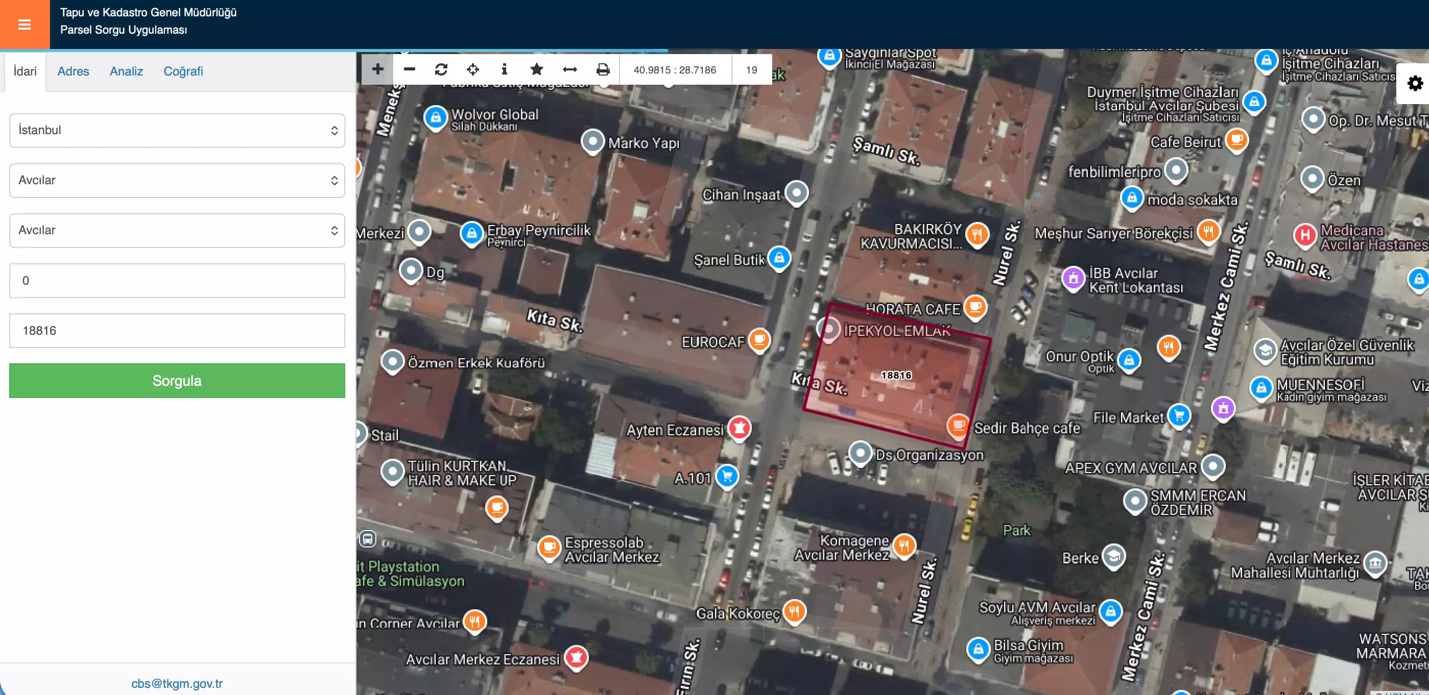Screen dimensions: 1429x695
Task: Expand the neighborhood dropdown above the 0 field
Action: tap(177, 230)
